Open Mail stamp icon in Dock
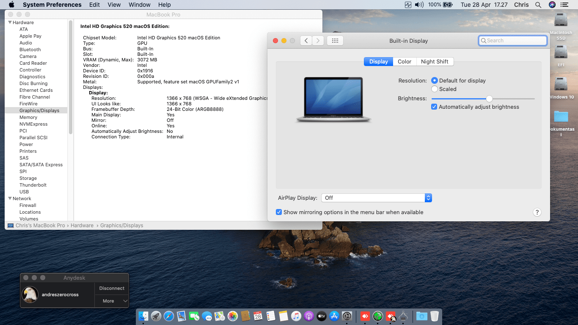This screenshot has height=325, width=578. coord(182,316)
